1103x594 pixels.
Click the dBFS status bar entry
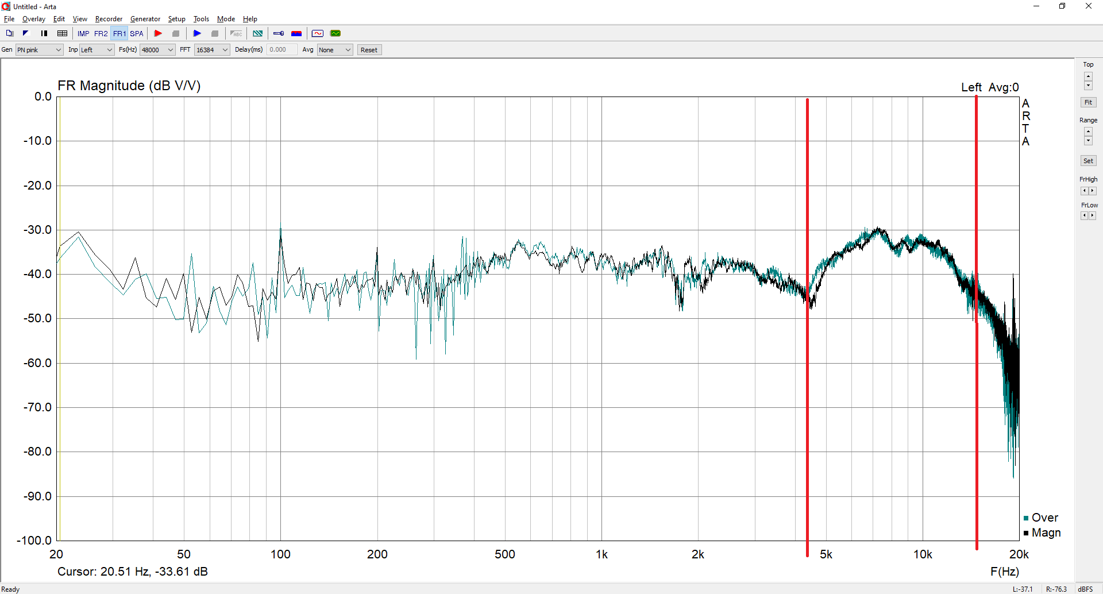point(1085,589)
